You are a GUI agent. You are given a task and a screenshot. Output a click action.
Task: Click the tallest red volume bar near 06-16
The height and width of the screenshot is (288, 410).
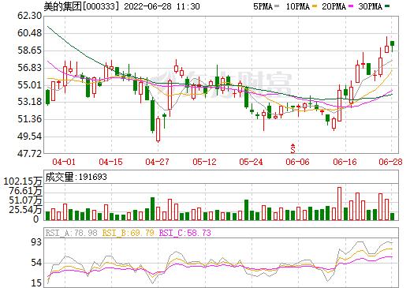coord(339,204)
